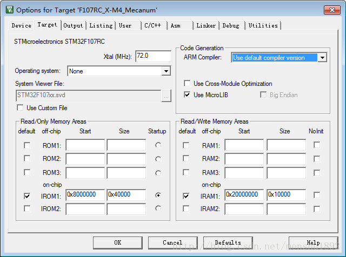Select ROM3 Startup radio button
This screenshot has height=257, width=346.
[158, 173]
